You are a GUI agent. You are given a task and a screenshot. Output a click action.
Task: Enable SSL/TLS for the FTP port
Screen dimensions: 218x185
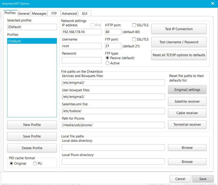[x=134, y=39]
